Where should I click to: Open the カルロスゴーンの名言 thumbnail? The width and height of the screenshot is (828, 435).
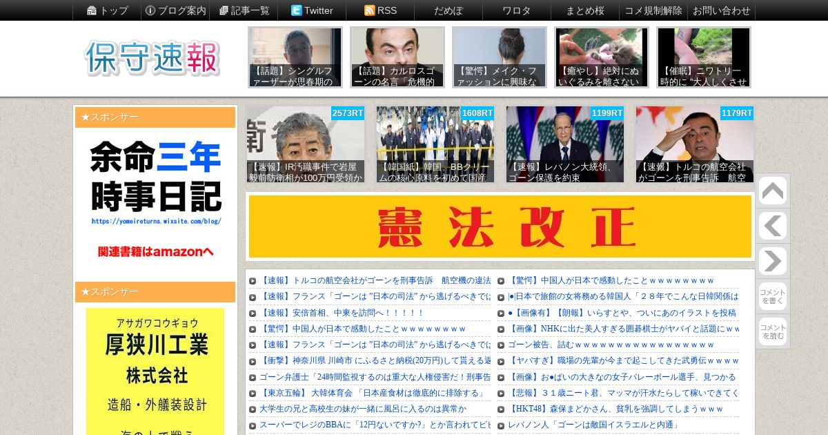coord(397,57)
